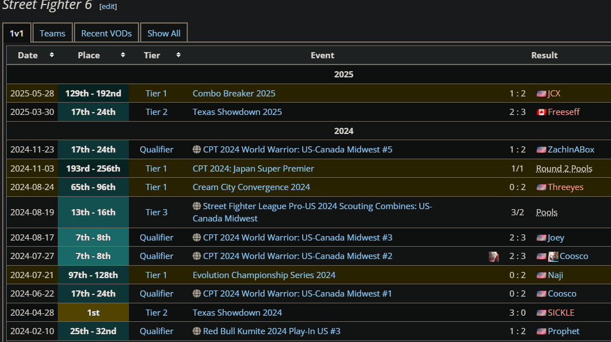Sort the table by the Date column arrows
Screen dimensions: 611x342
point(52,55)
